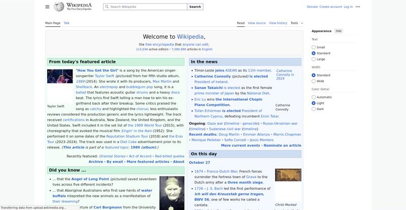Hide the Appearance panel
Screen dimensions: 406x210
(339, 31)
